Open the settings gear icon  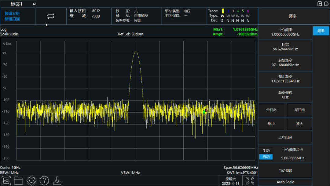click(x=31, y=181)
